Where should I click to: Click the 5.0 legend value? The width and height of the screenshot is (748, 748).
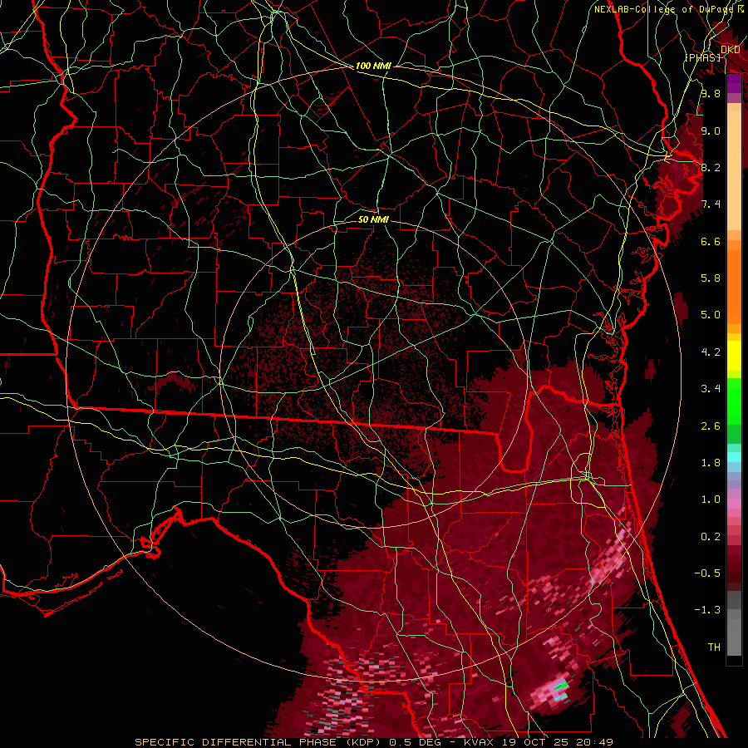point(711,315)
